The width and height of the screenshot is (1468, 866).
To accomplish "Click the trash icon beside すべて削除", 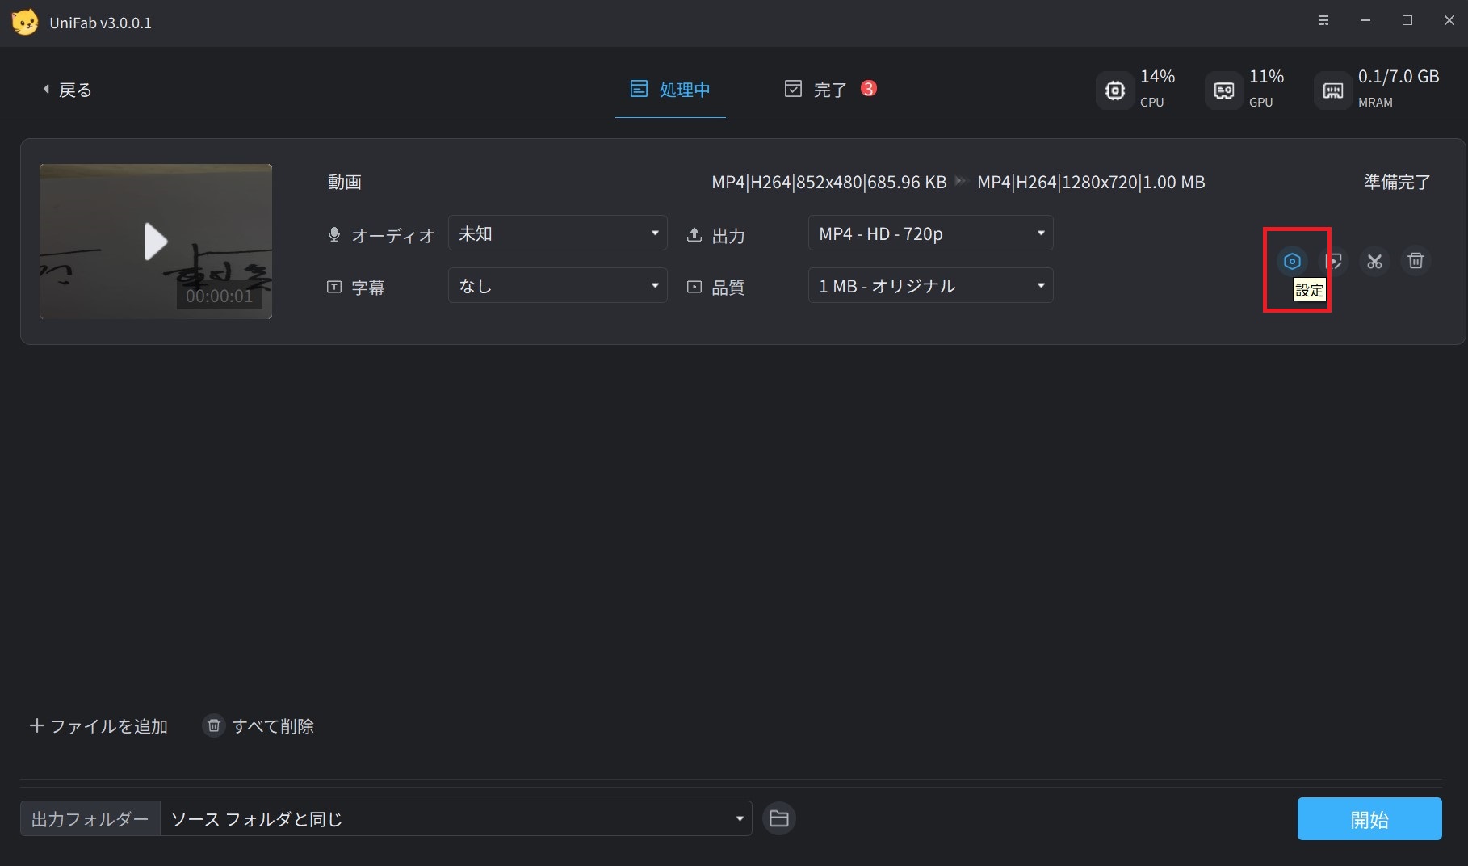I will [x=214, y=725].
